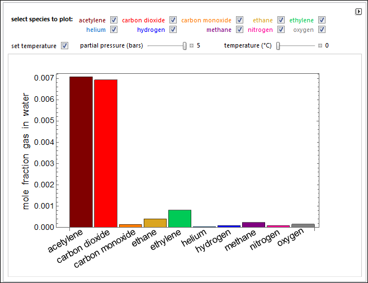Uncheck the set temperature checkbox

(x=64, y=46)
